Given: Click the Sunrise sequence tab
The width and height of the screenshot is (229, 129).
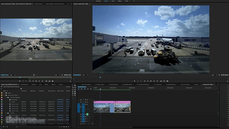Looking at the screenshot, I should (196, 84).
